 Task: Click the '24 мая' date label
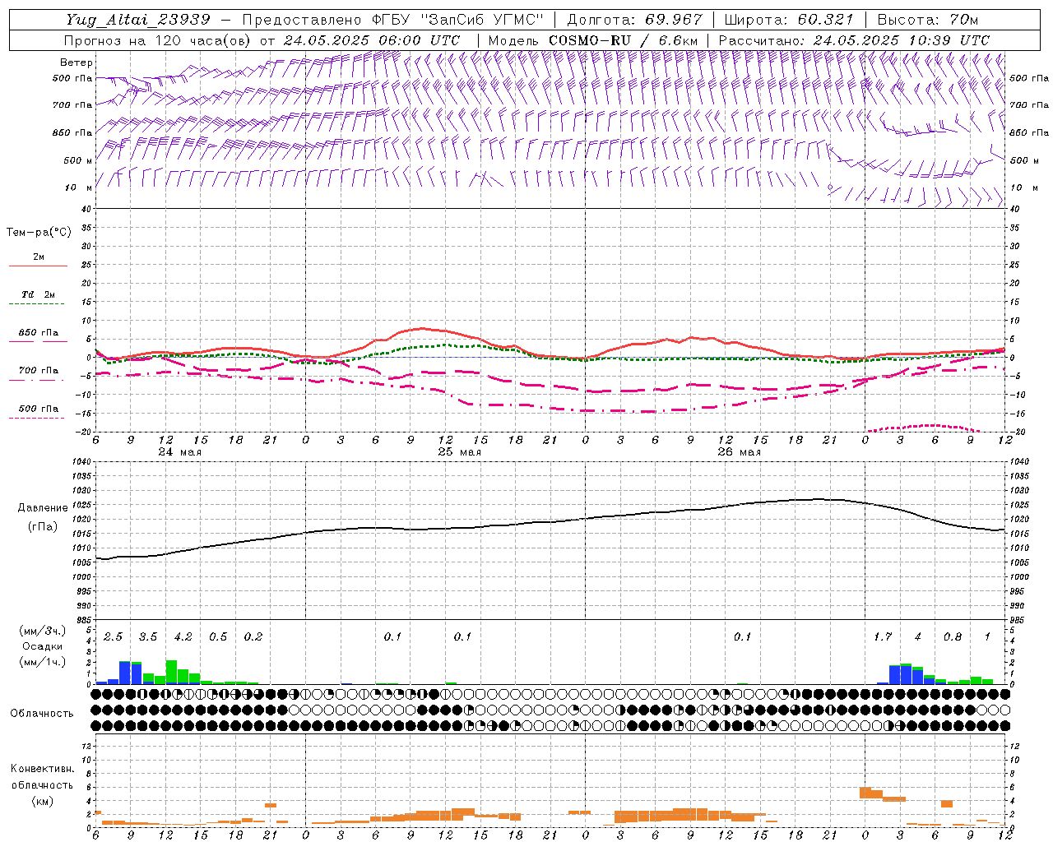tap(180, 452)
